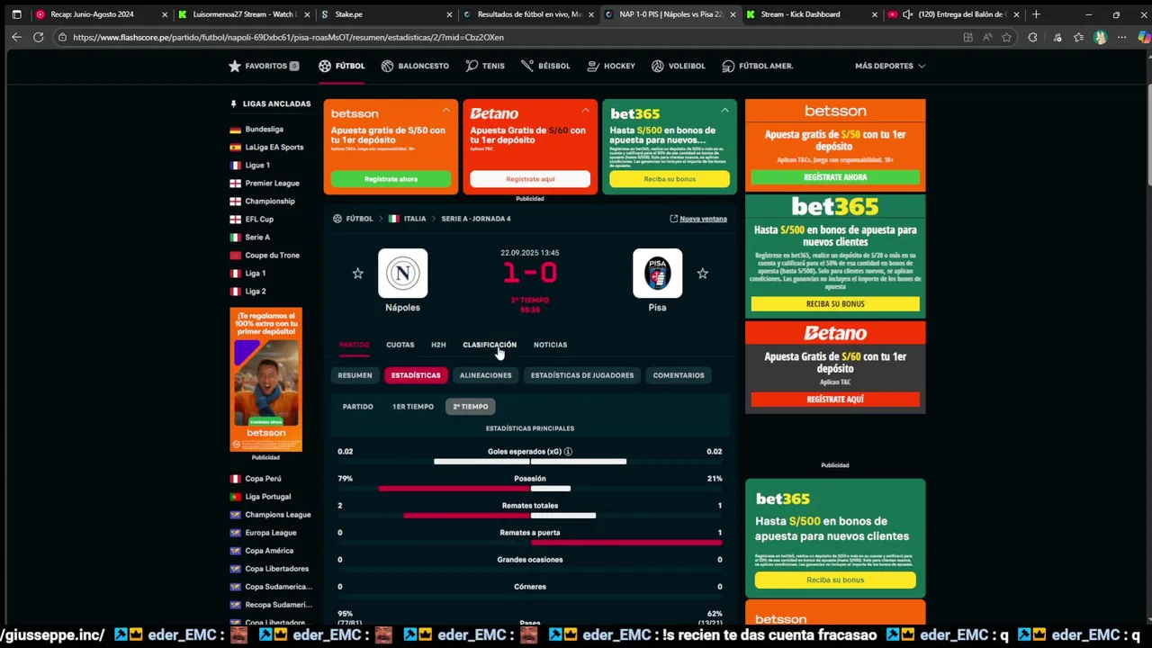Switch to Resumen sub-tab
The height and width of the screenshot is (648, 1152).
coord(355,375)
